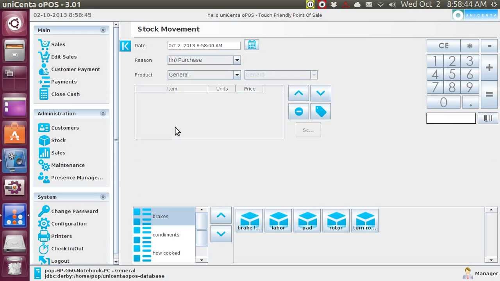Screen dimensions: 500x281
Task: Click keypad digit 9
Action: pyautogui.click(x=470, y=87)
